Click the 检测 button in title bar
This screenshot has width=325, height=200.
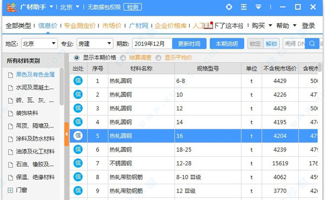[x=133, y=7]
